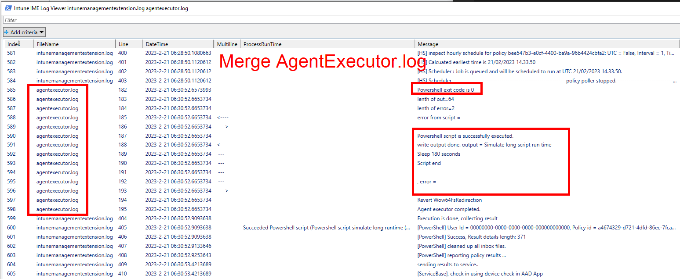Select '[ServiceBase], check in using device check' message
The width and height of the screenshot is (680, 279).
pyautogui.click(x=480, y=274)
